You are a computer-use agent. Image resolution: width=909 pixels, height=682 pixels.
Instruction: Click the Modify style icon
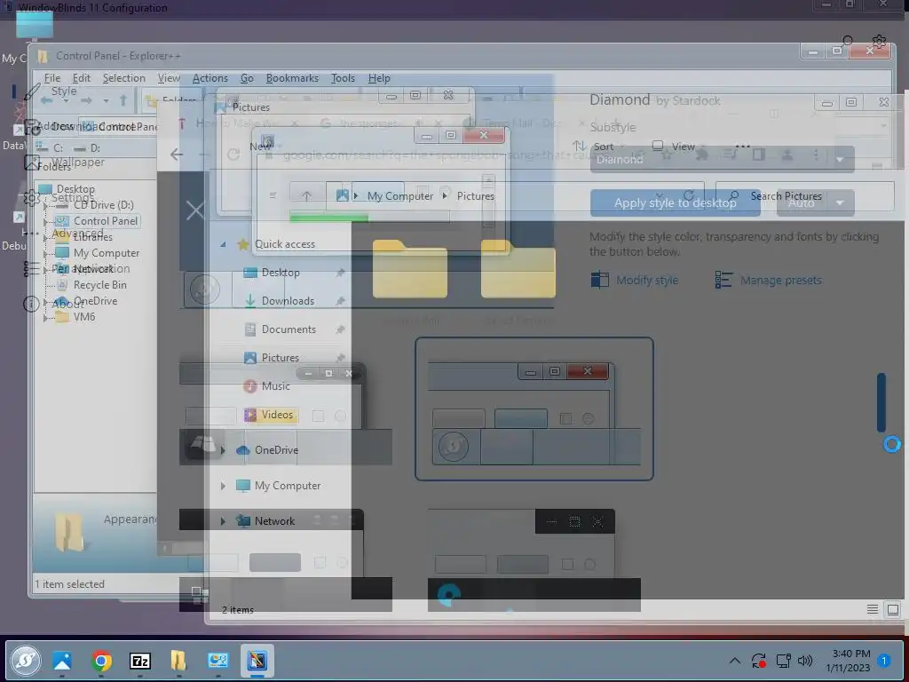point(599,280)
